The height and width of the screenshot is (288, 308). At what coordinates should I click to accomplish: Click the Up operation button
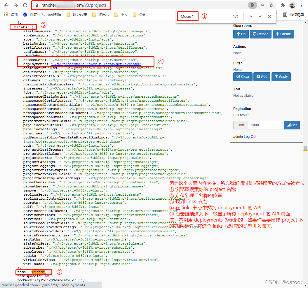click(241, 34)
